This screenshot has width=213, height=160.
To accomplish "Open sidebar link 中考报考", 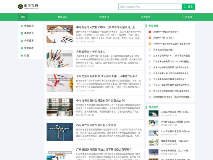I will (x=29, y=41).
